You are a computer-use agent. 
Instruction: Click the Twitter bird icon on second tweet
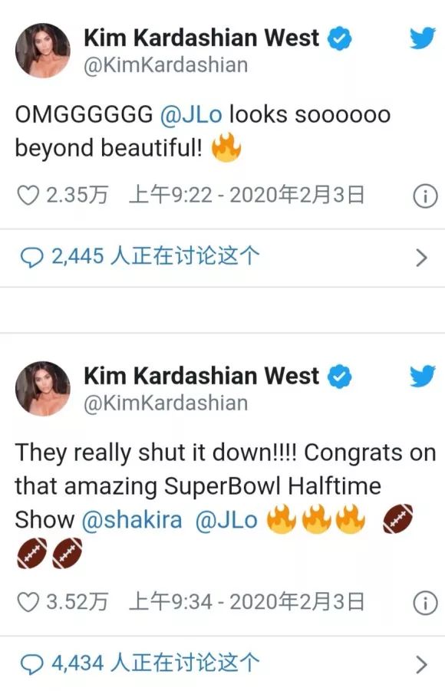pyautogui.click(x=423, y=376)
